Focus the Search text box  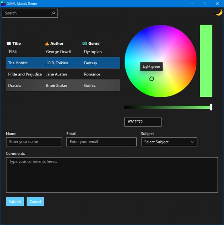coord(30,13)
